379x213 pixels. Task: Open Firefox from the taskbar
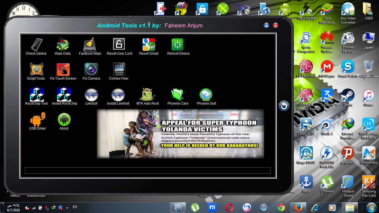298,207
